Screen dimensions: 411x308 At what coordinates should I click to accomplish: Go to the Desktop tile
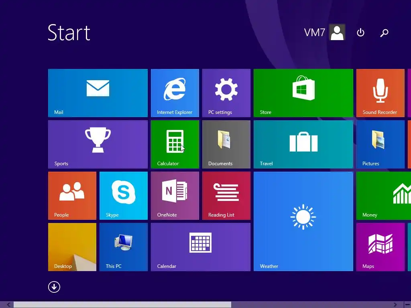coord(72,247)
